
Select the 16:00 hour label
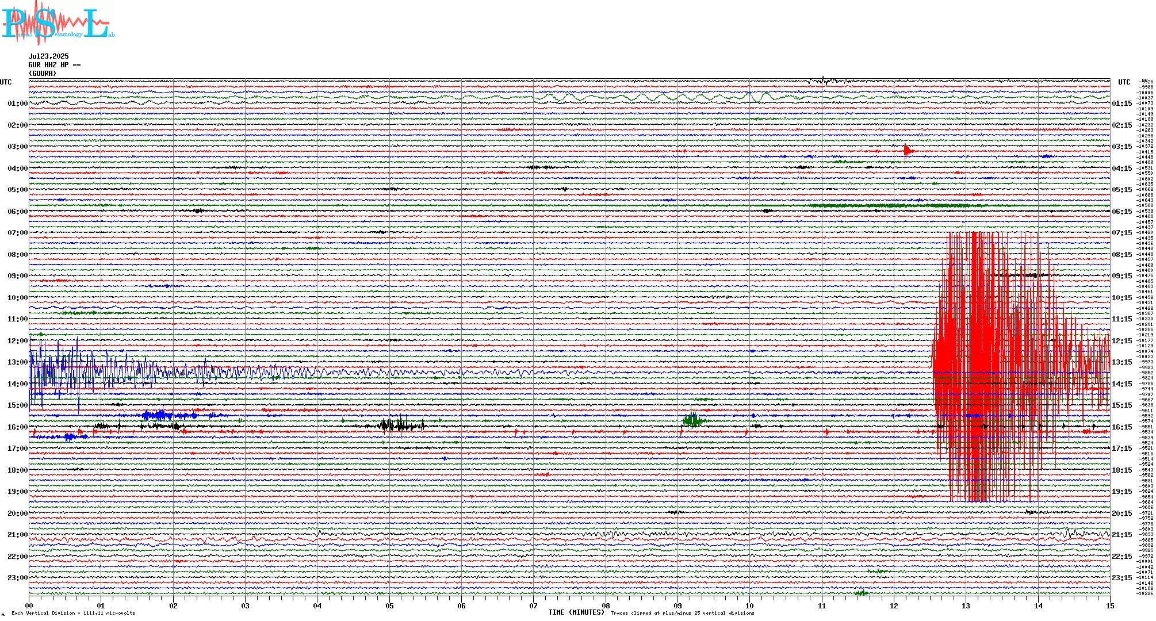[x=17, y=427]
